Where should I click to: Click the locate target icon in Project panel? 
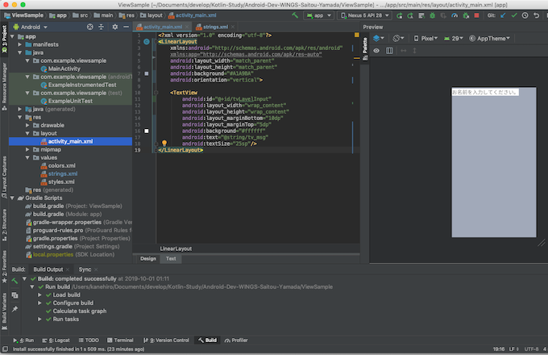[89, 27]
